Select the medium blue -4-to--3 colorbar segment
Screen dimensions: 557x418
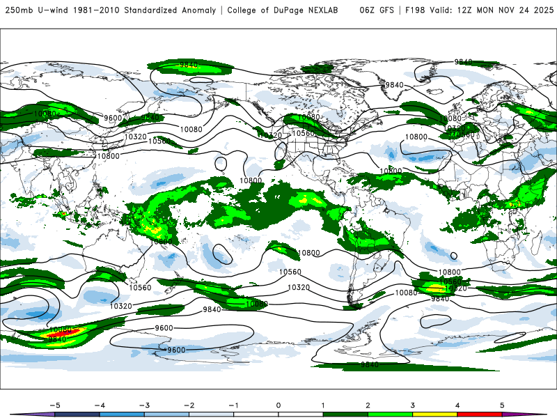point(122,415)
